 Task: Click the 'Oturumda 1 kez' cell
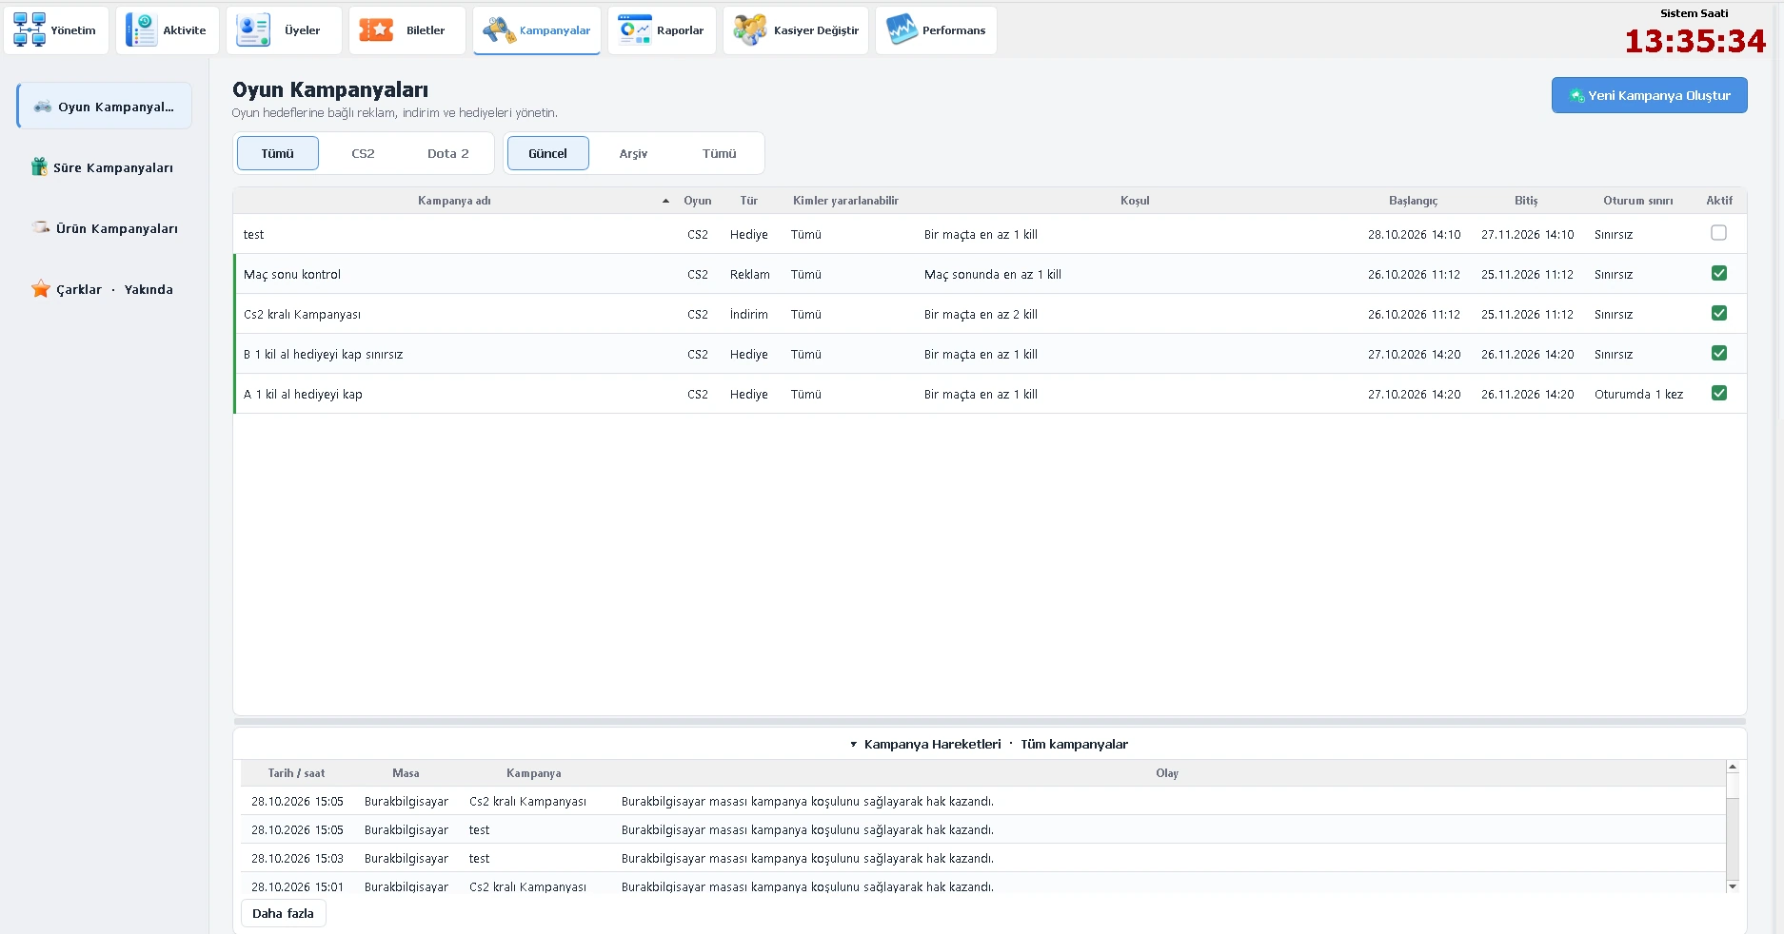1638,394
